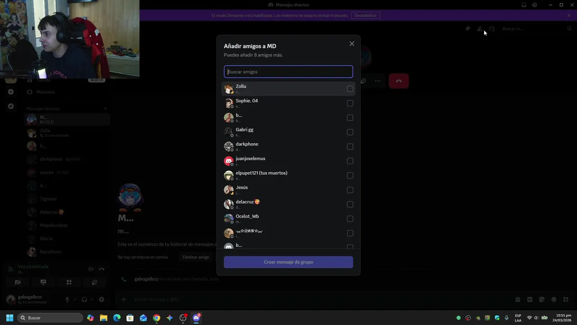Image resolution: width=577 pixels, height=325 pixels.
Task: Open darkphone direct message
Action: [x=68, y=159]
